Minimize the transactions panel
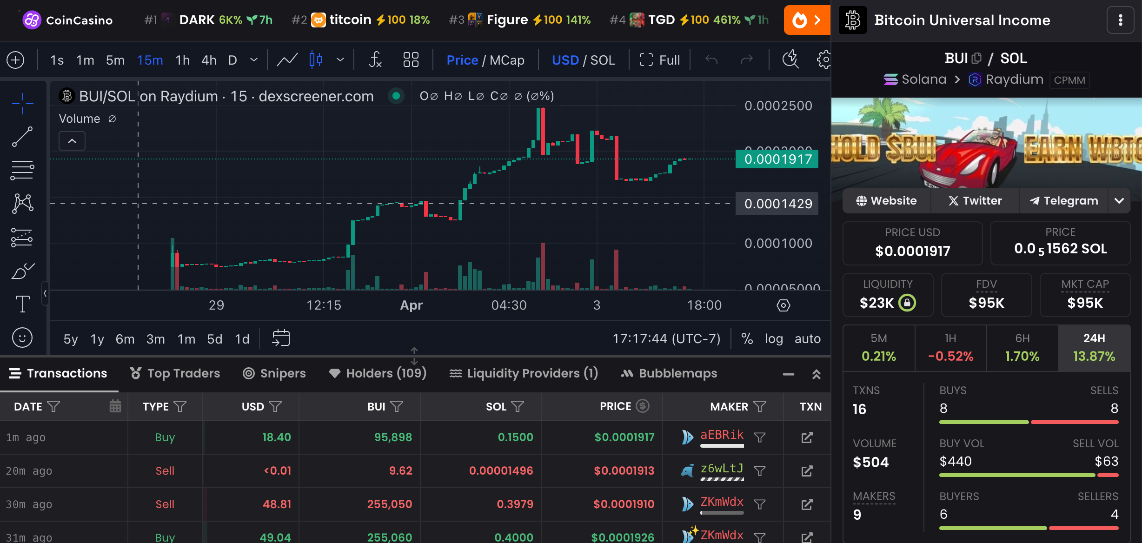1142x543 pixels. [789, 374]
